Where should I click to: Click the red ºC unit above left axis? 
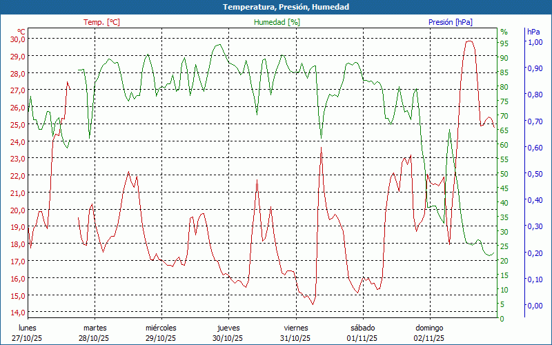coord(21,31)
